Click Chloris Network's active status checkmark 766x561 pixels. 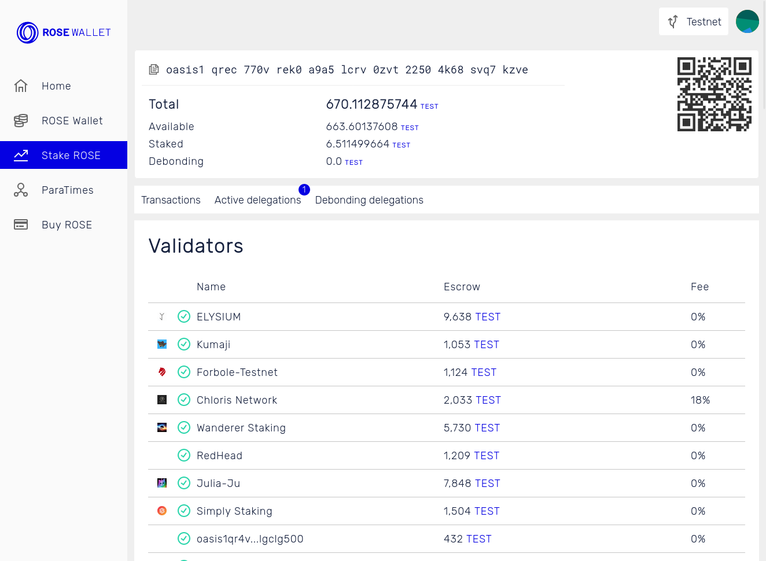pos(184,400)
